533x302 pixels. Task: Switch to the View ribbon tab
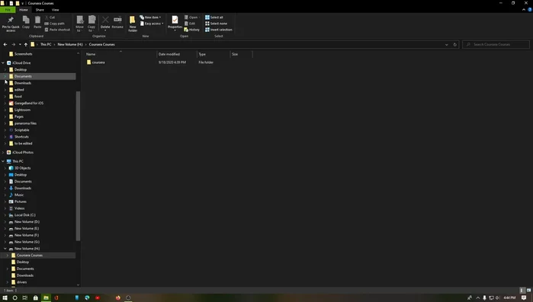coord(55,10)
